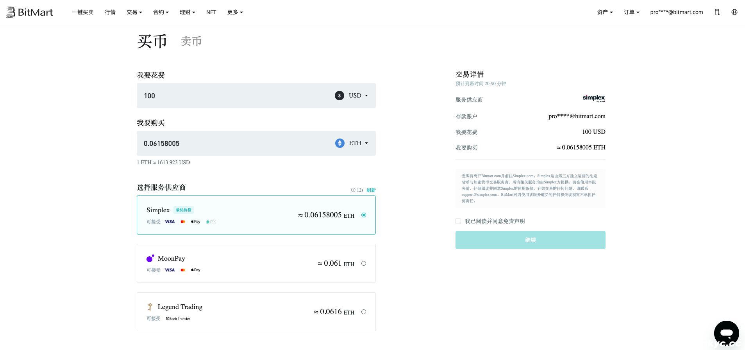Expand the USD currency dropdown
Image resolution: width=745 pixels, height=350 pixels.
[359, 96]
